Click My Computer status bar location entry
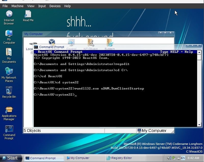The image size is (204, 162). pyautogui.click(x=152, y=131)
